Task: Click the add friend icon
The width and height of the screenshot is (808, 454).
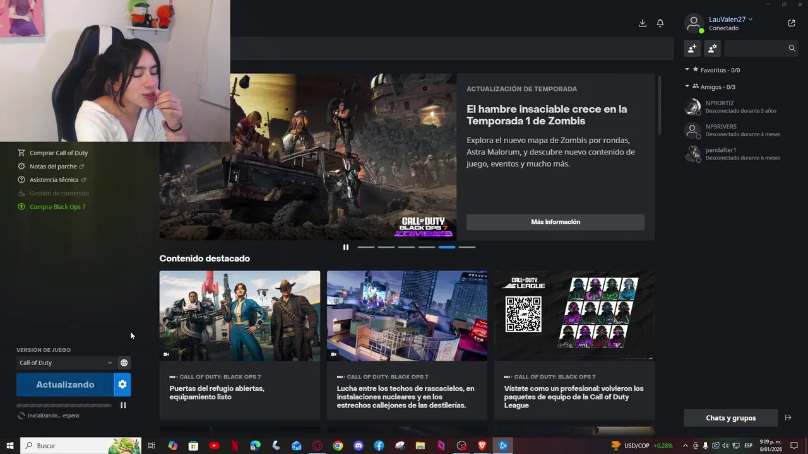Action: (x=692, y=48)
